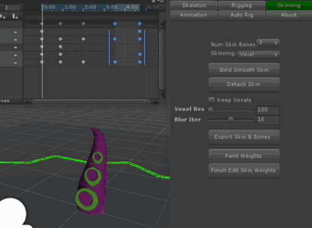Click the Blur Iter slider handle
This screenshot has height=228, width=312.
pos(230,119)
